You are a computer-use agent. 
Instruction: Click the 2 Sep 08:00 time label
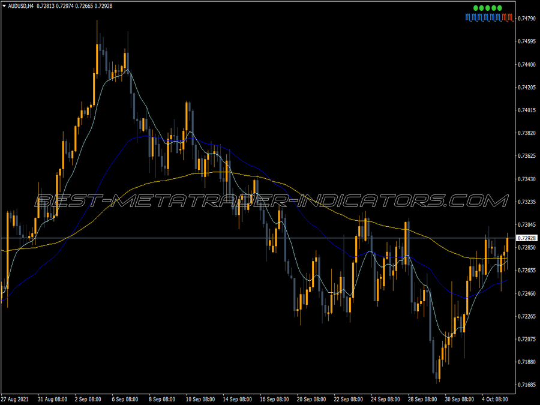point(88,399)
